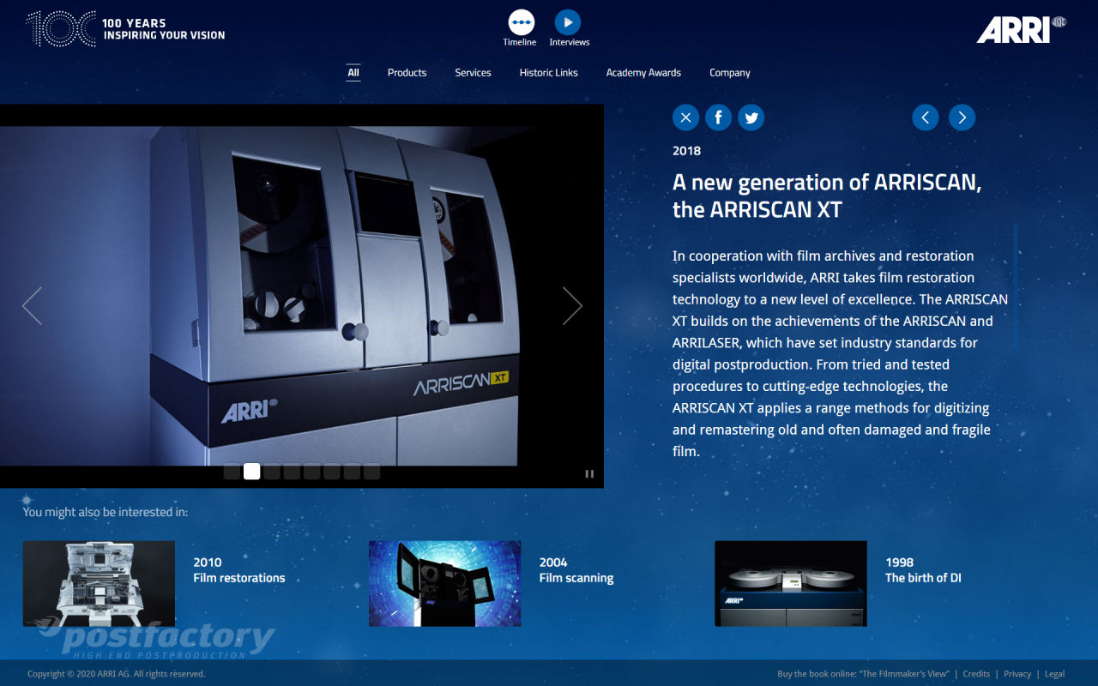Show the previous slideshow image
1098x686 pixels.
coord(32,305)
